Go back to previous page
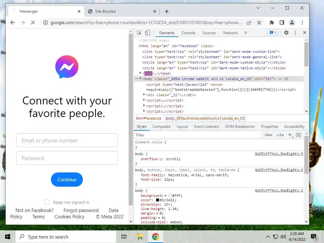Screen dimensions: 324x243 [x=13, y=22]
